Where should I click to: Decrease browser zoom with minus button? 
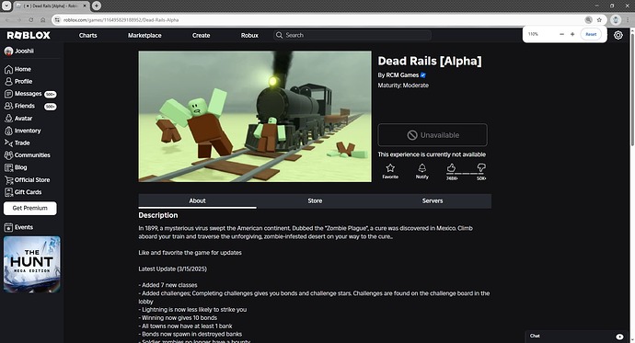[561, 34]
